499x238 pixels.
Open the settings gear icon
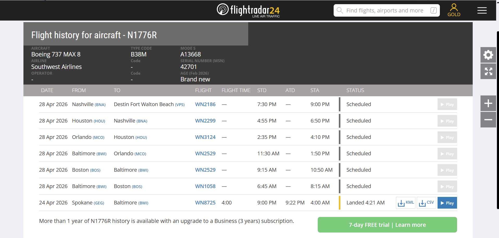(x=488, y=55)
